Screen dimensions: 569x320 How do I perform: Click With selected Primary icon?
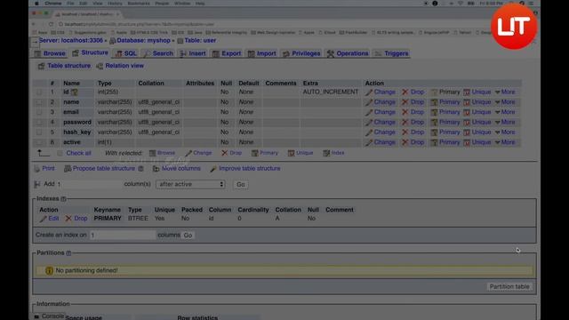tap(255, 153)
